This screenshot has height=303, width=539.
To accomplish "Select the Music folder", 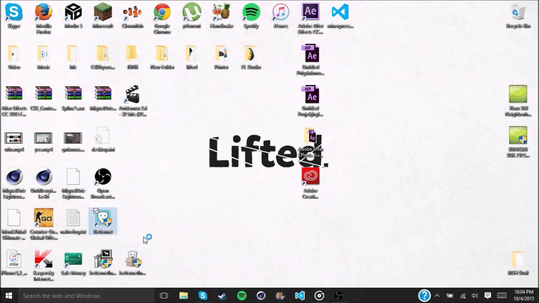I will pyautogui.click(x=43, y=57).
